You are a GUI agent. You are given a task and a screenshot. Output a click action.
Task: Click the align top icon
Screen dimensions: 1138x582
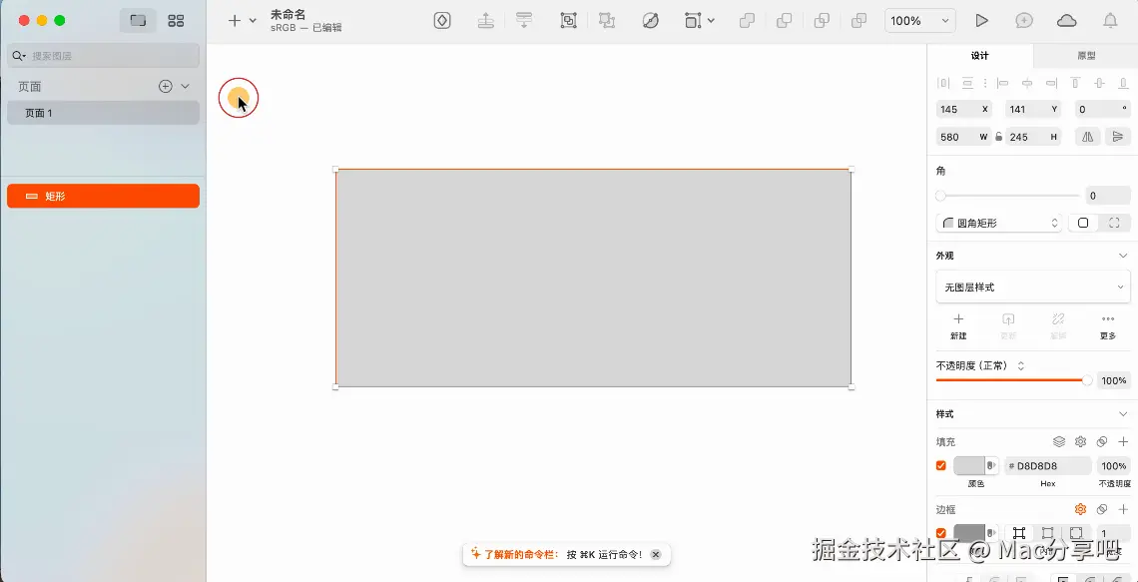(x=1075, y=83)
